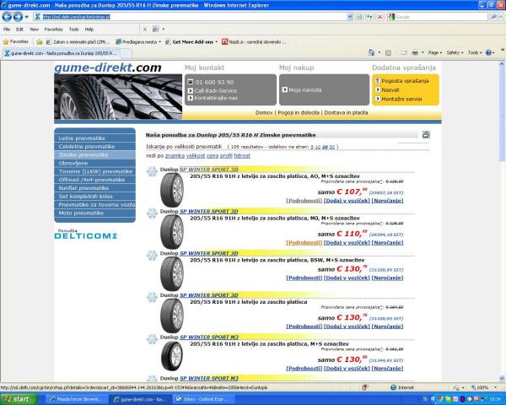Screen dimensions: 506x405
Task: Expand the navigation history dropdown arrow
Action: (x=27, y=17)
